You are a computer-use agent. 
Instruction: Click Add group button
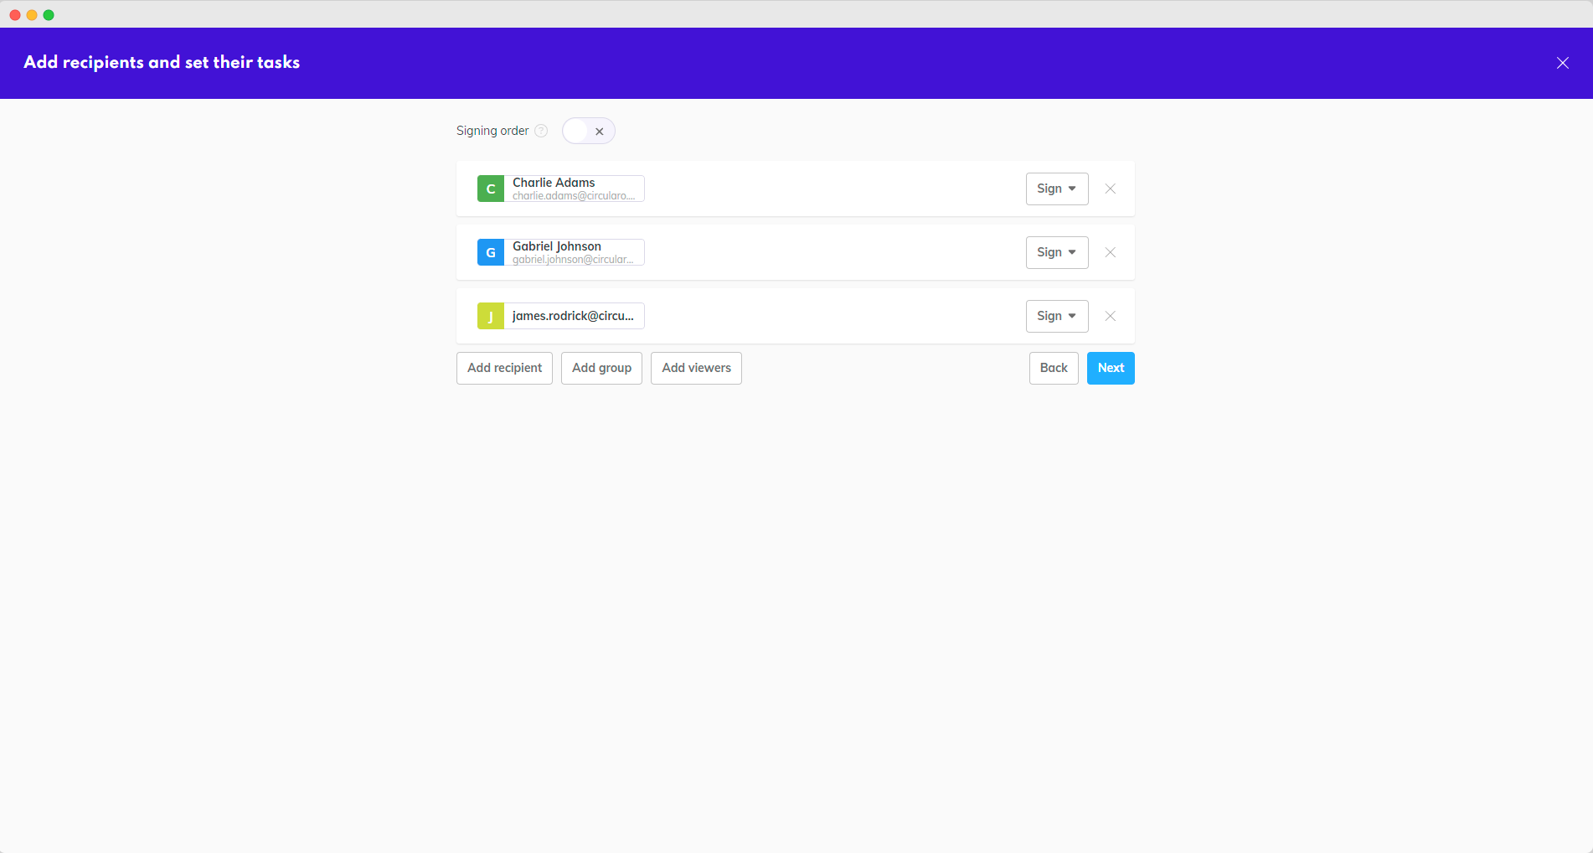601,368
